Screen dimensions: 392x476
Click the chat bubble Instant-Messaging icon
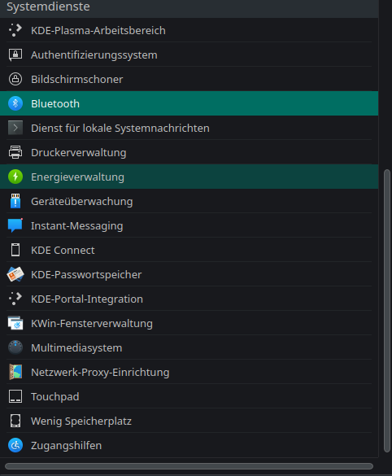point(15,225)
